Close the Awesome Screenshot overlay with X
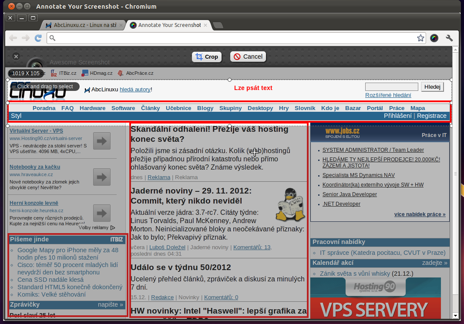The image size is (464, 324). pos(16,56)
